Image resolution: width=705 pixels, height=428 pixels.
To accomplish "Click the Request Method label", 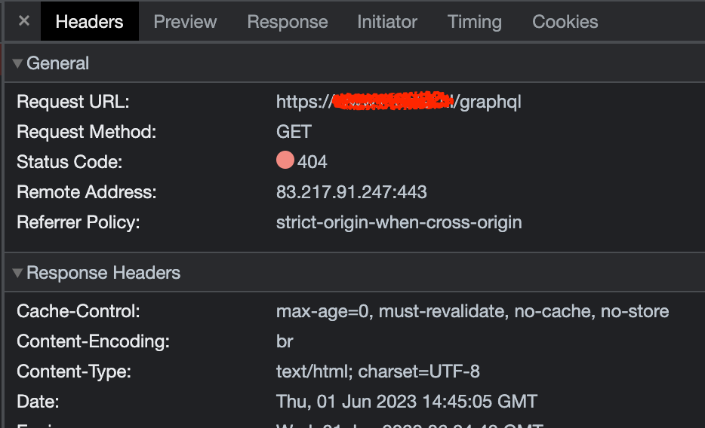I will pos(86,132).
